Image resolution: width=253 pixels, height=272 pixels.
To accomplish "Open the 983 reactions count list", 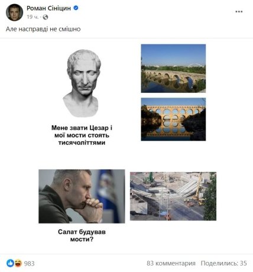I will [29, 263].
